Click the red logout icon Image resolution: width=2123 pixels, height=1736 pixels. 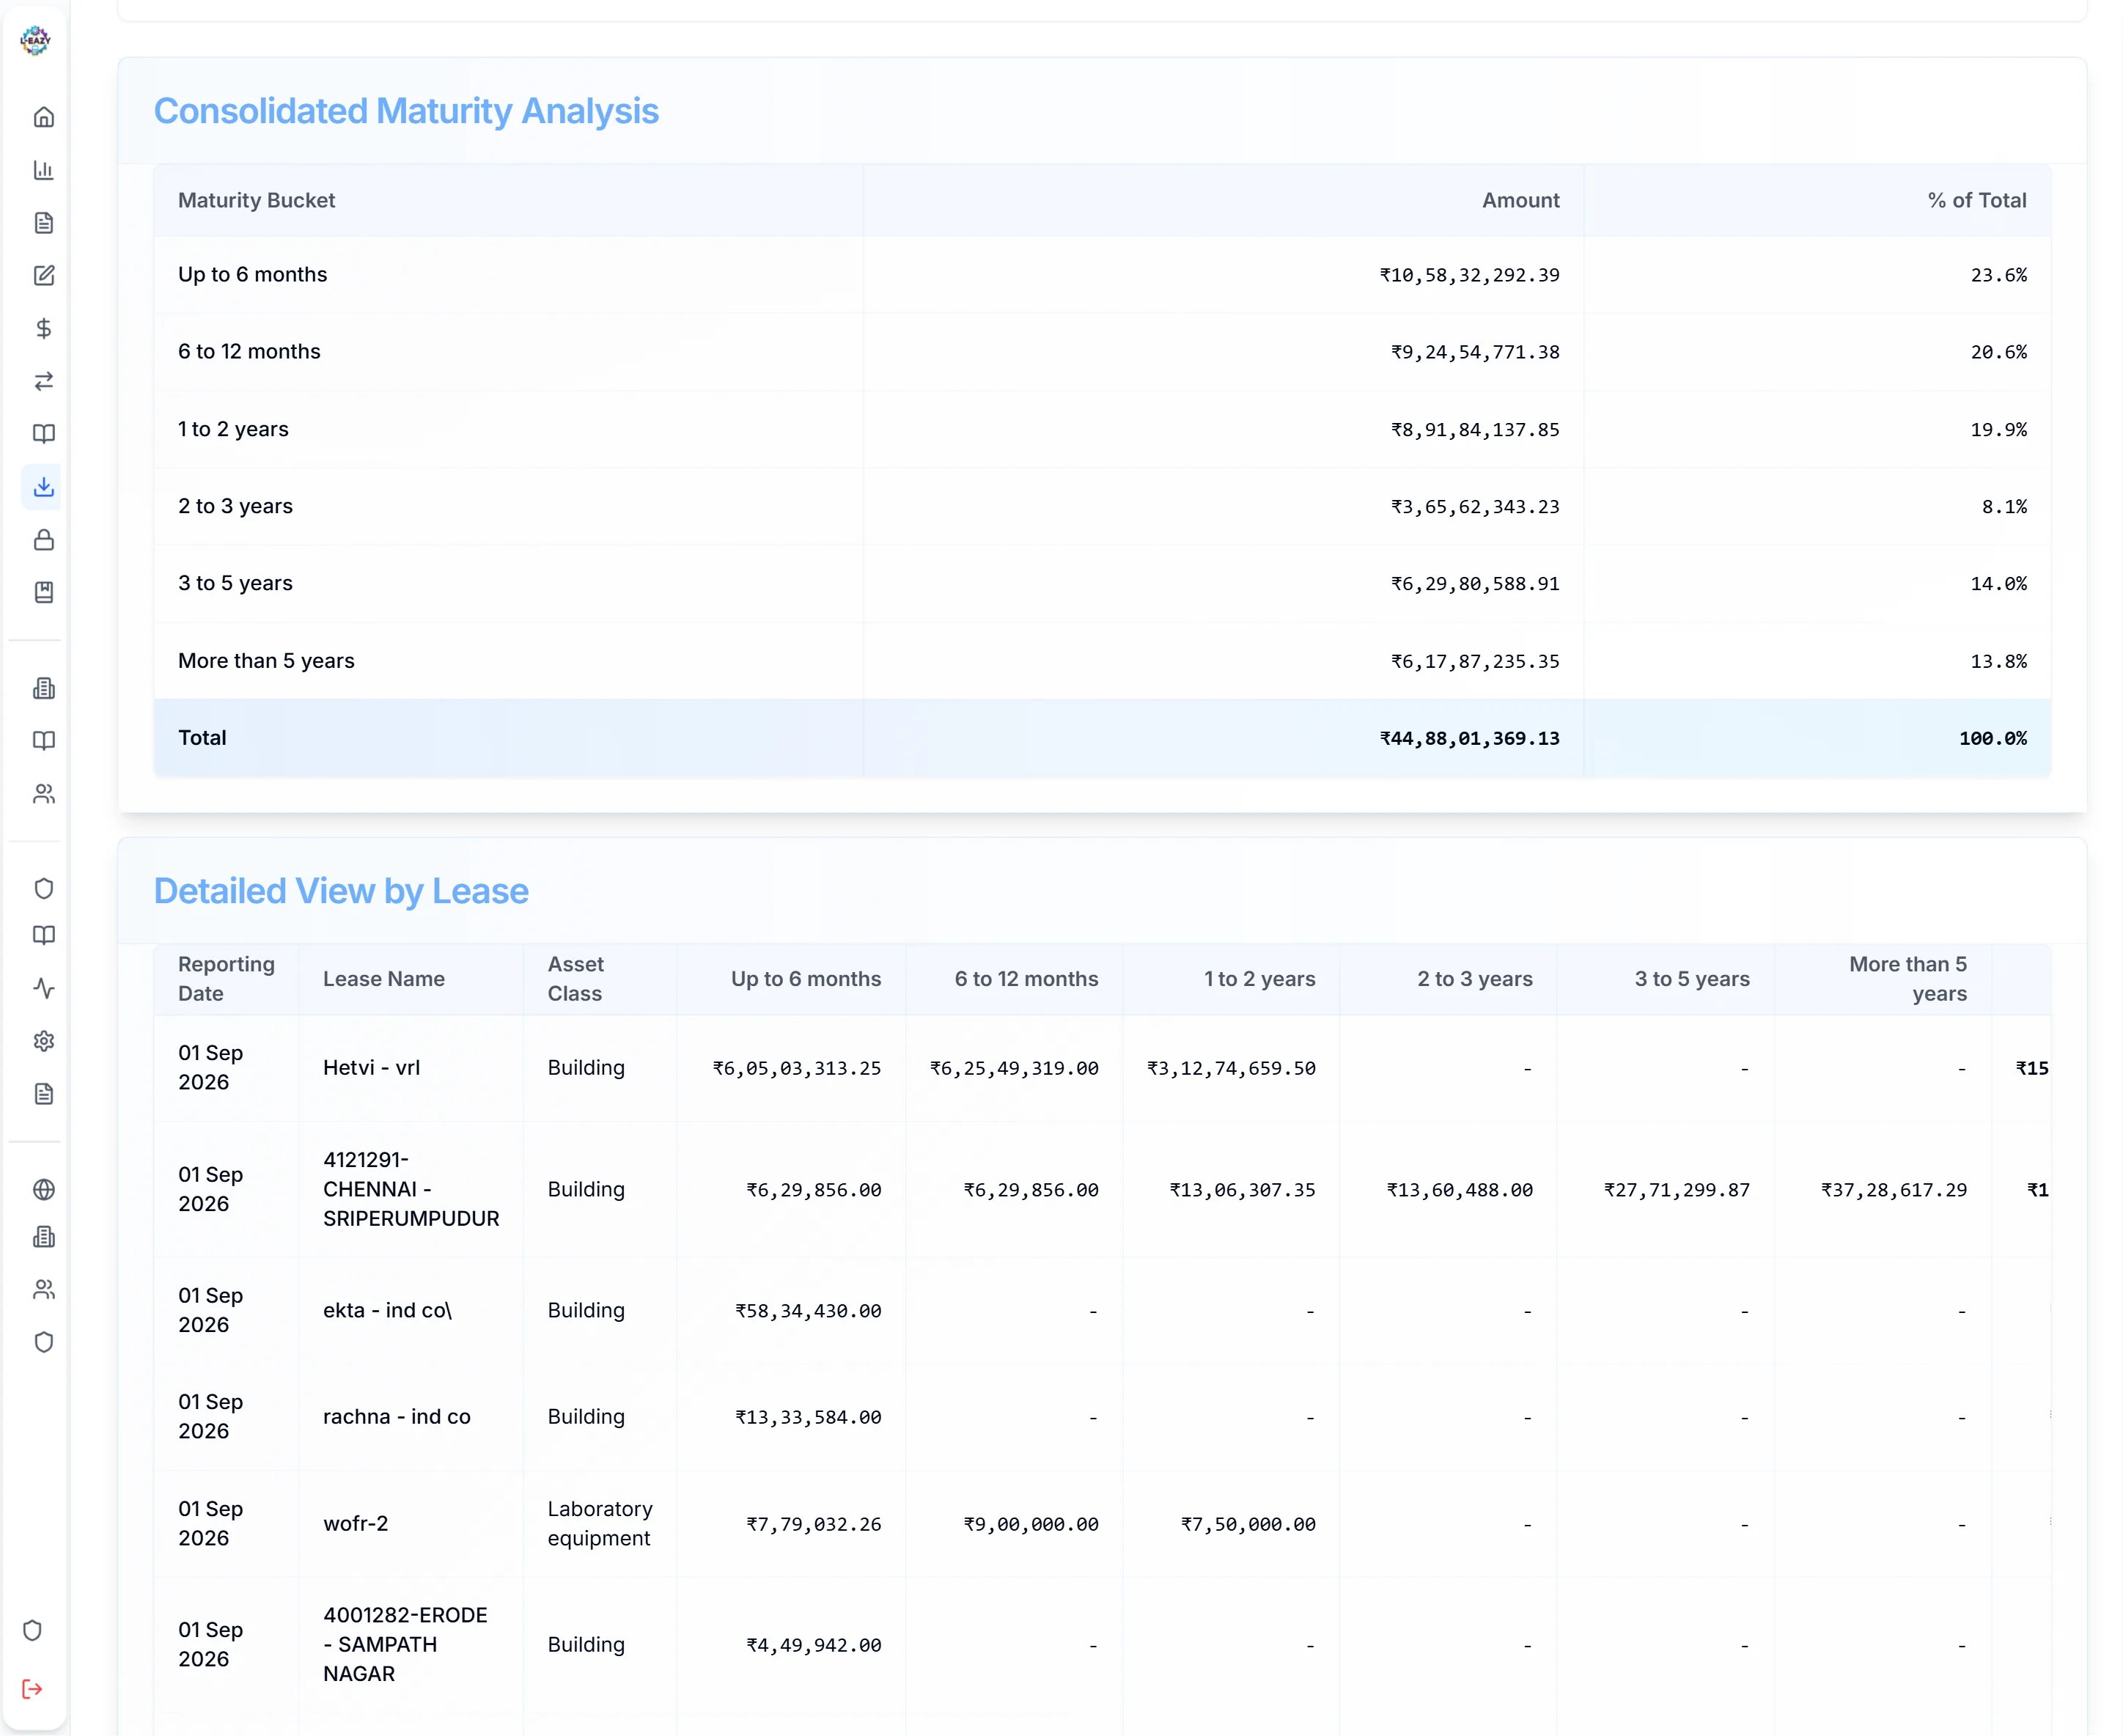[x=32, y=1689]
